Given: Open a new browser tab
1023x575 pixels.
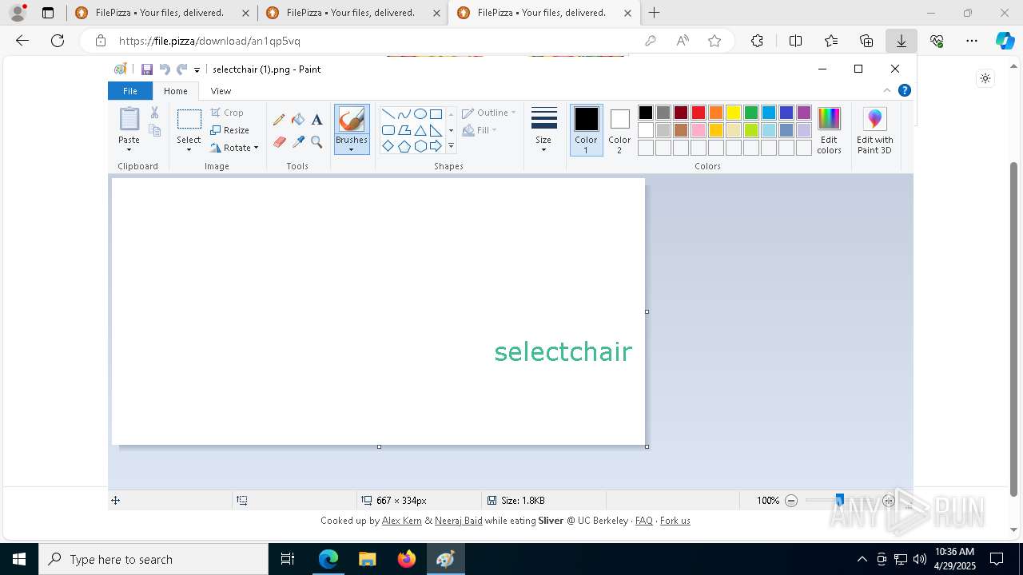Looking at the screenshot, I should pos(655,13).
